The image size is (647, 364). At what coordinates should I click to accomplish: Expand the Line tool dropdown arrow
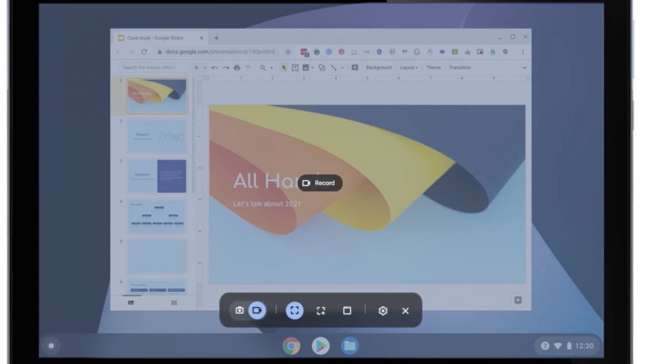(x=342, y=67)
